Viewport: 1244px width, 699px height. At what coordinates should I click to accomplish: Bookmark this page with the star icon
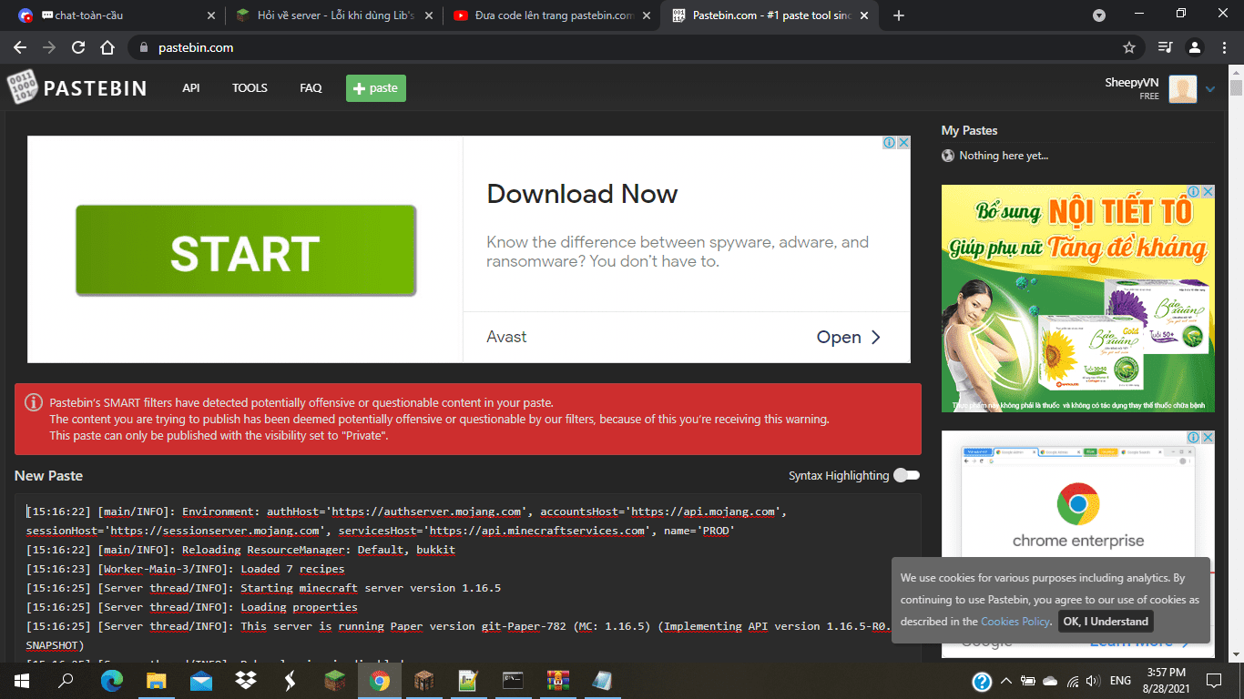(1129, 47)
